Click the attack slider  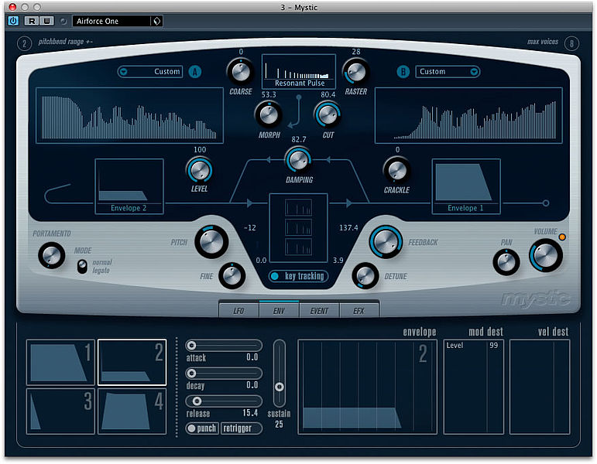tap(224, 346)
